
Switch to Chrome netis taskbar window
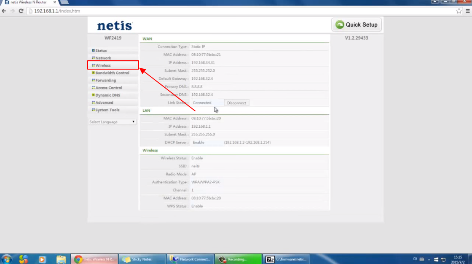(x=94, y=259)
